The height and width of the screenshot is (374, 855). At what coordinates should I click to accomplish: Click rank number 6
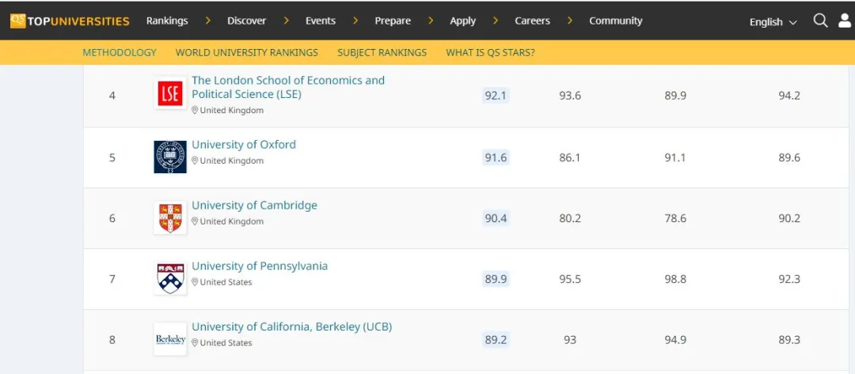112,218
